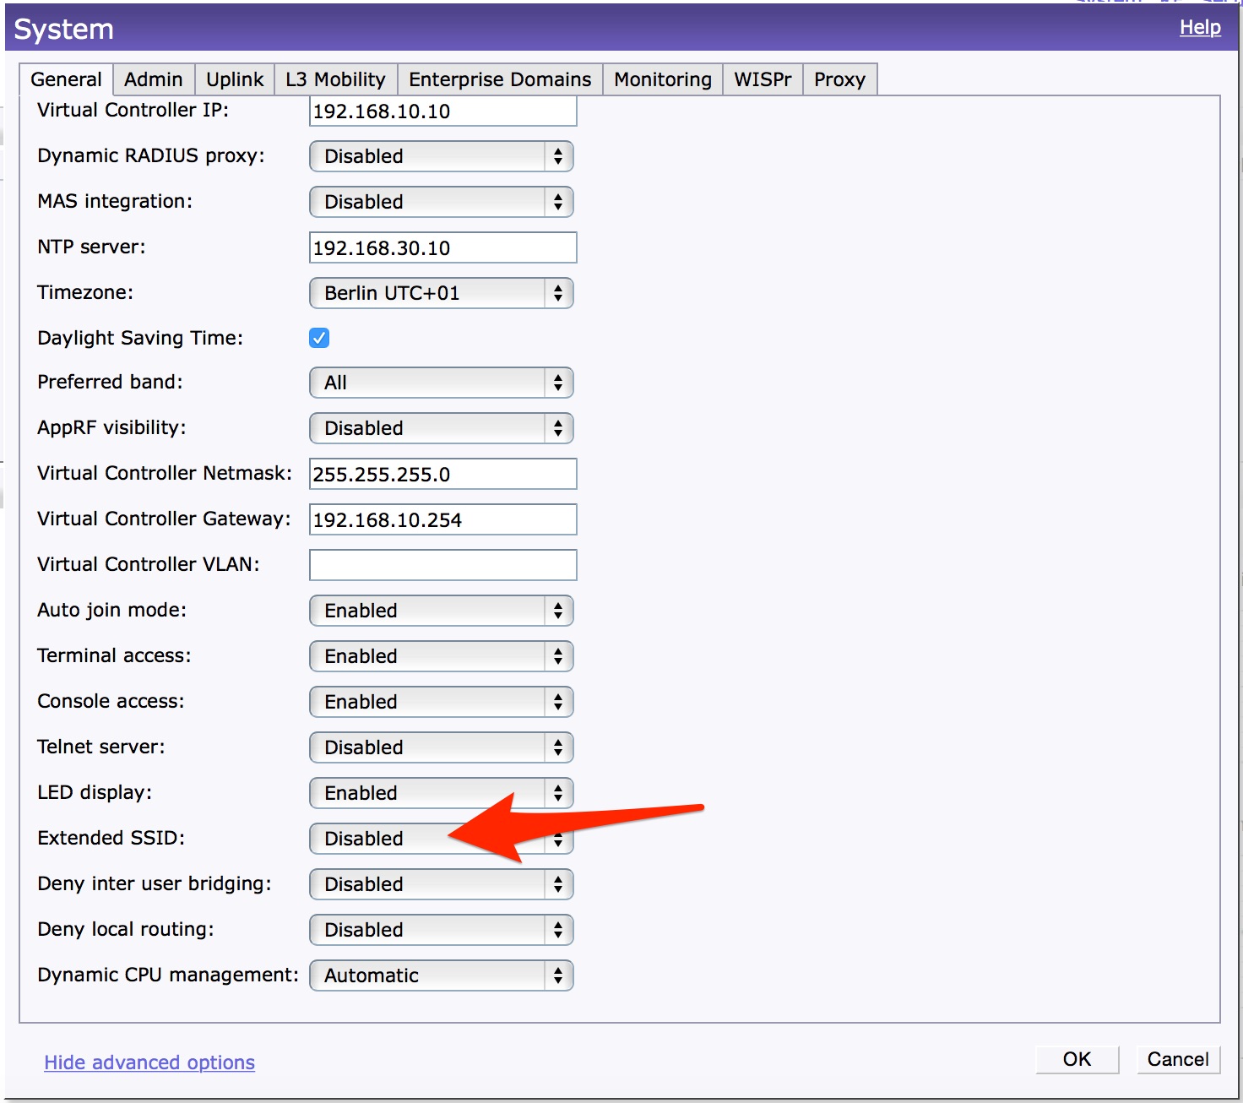Screen dimensions: 1243x1103
Task: Toggle the Daylight Saving Time checkbox
Action: [318, 337]
